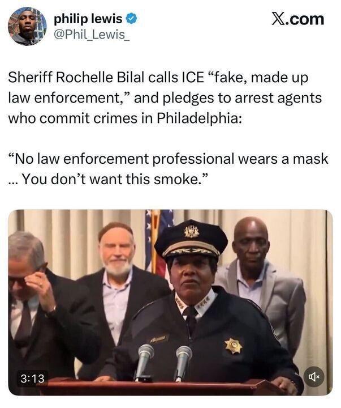Click the right microphone in the video
341x408 pixels.
coord(183,363)
